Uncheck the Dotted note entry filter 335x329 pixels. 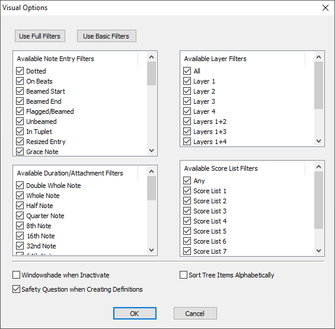pos(20,71)
